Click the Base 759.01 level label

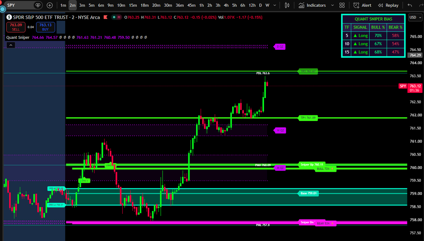coord(309,193)
